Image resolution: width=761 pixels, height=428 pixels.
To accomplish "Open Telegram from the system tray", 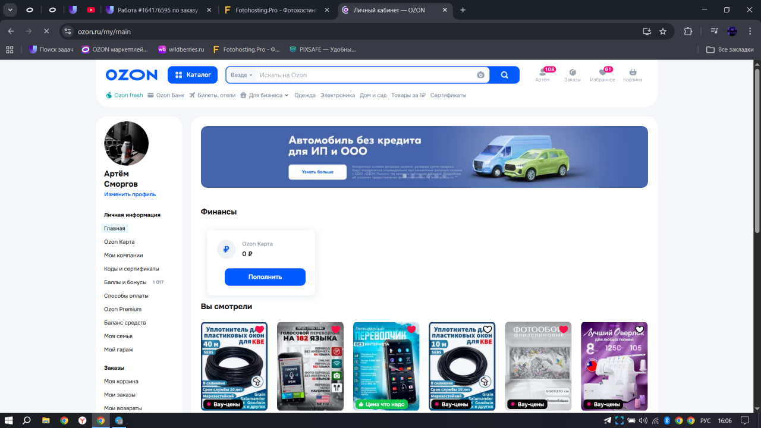I will (607, 420).
